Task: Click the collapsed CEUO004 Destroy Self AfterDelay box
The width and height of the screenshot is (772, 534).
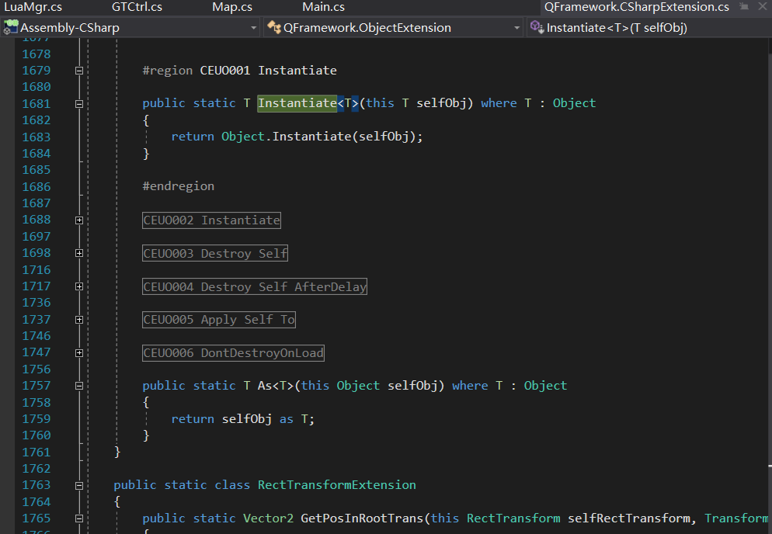Action: point(255,286)
